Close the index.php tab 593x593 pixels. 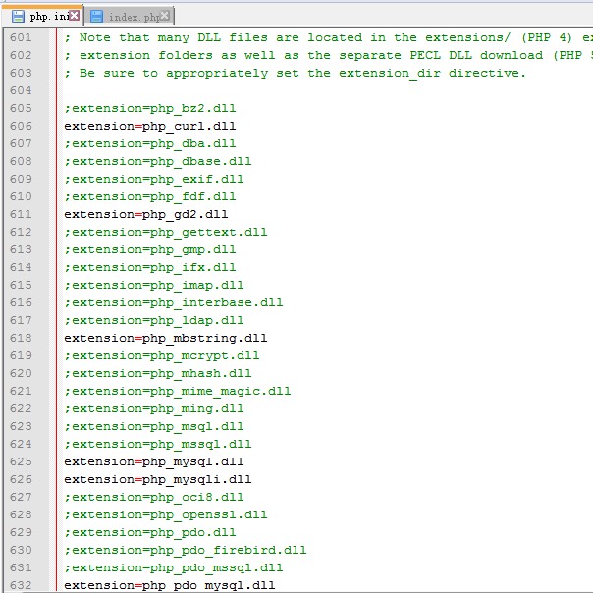pyautogui.click(x=167, y=16)
